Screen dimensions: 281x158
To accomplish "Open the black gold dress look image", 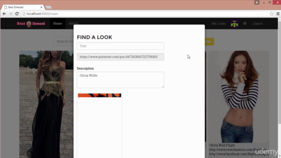I will tap(46, 104).
